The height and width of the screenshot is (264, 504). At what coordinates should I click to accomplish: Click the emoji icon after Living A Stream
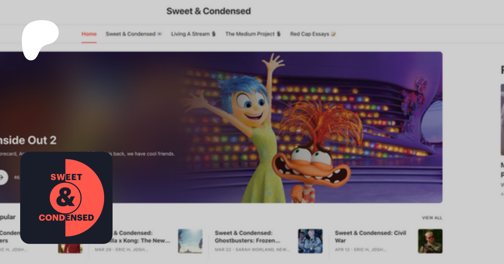(214, 34)
